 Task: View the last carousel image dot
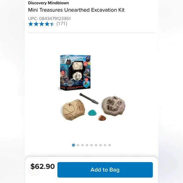tap(109, 145)
